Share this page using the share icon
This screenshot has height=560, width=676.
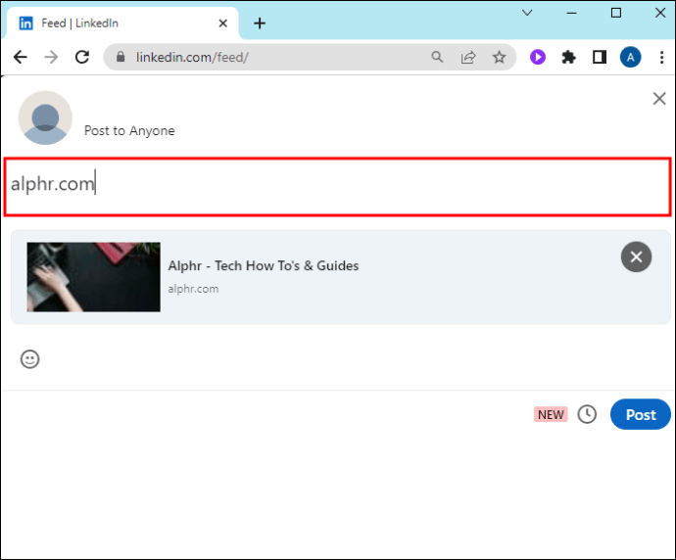tap(468, 57)
